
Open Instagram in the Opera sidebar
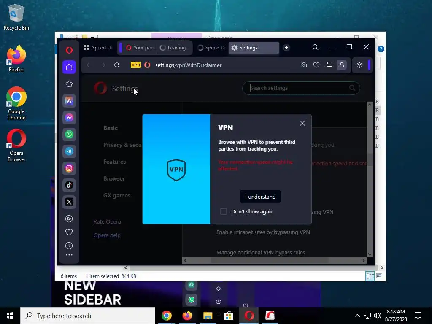coord(69,168)
